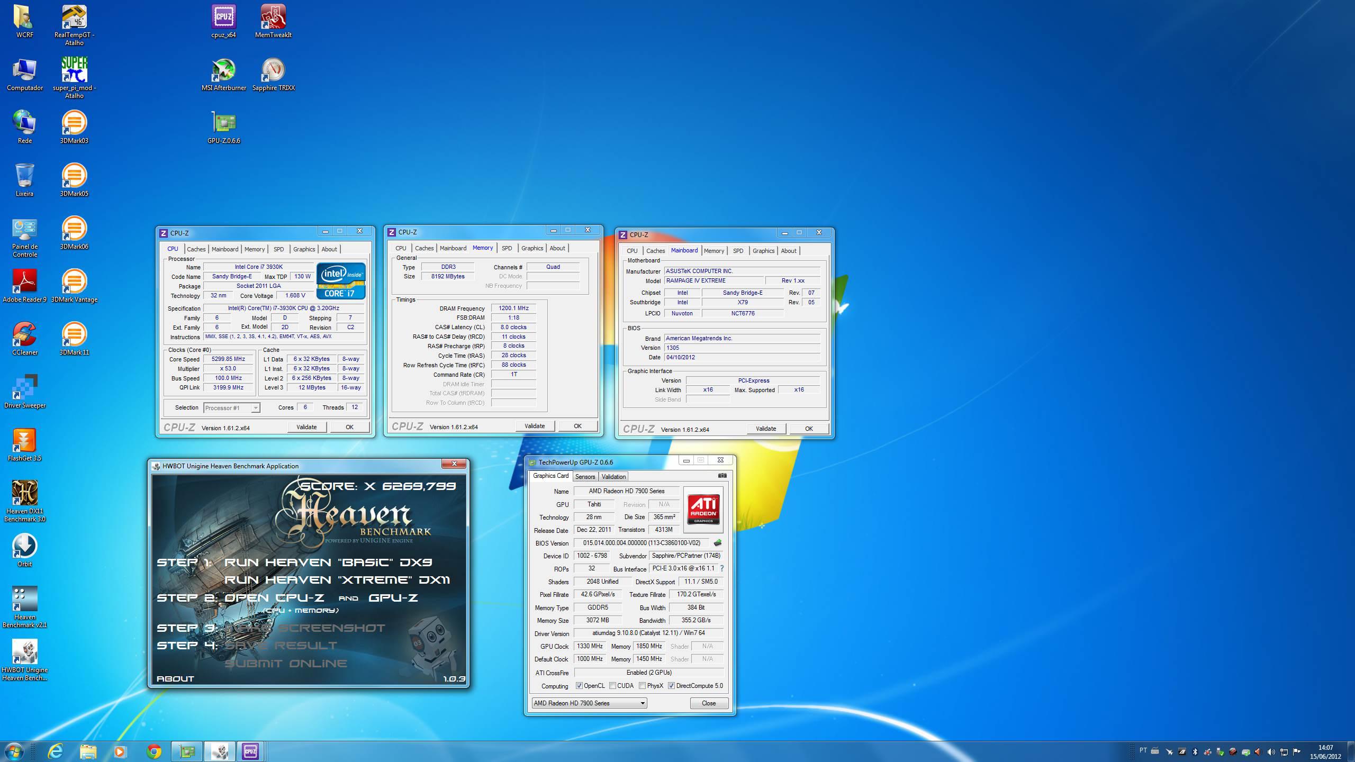Open GPU-Z.0.6.6 desktop icon
The image size is (1355, 762).
(x=223, y=127)
